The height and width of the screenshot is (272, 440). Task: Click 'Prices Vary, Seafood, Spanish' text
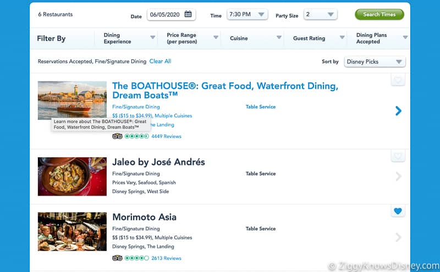point(144,182)
